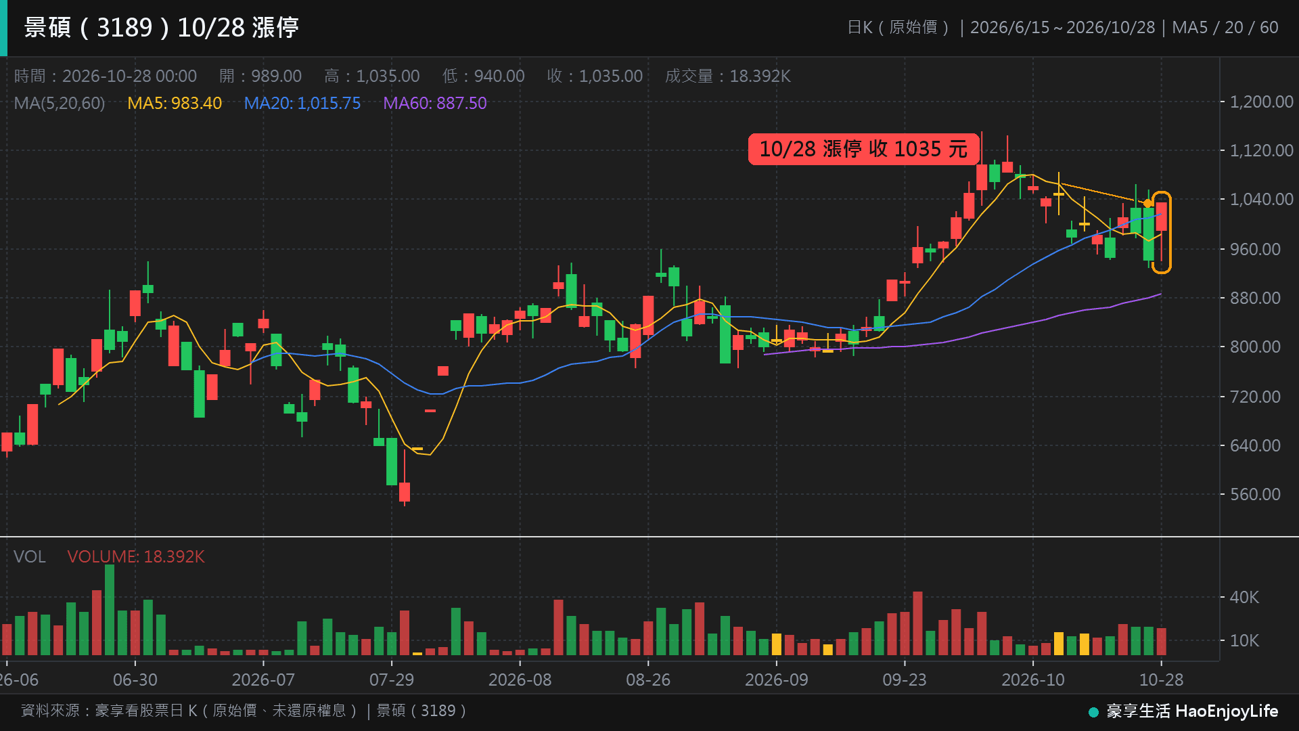Click the 低：940.00 low price
The width and height of the screenshot is (1299, 731).
[484, 76]
